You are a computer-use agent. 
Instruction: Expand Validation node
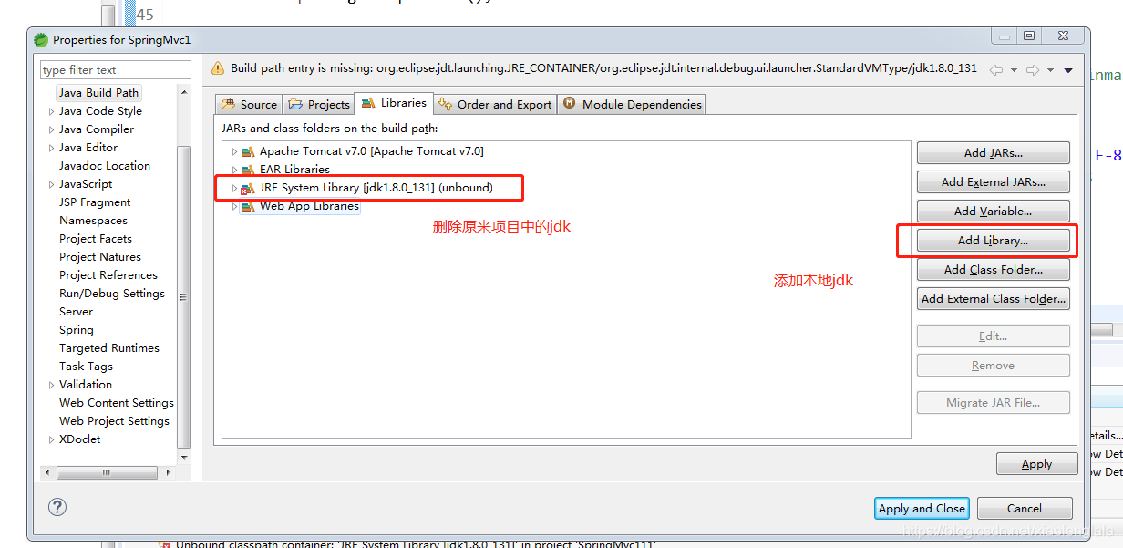pyautogui.click(x=51, y=385)
